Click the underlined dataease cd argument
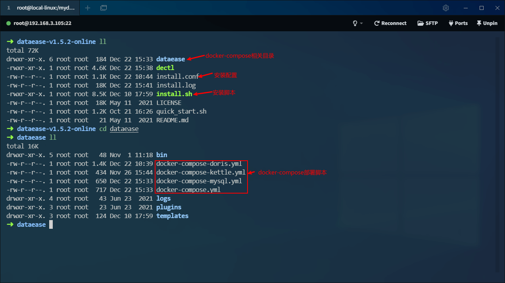 (x=124, y=129)
